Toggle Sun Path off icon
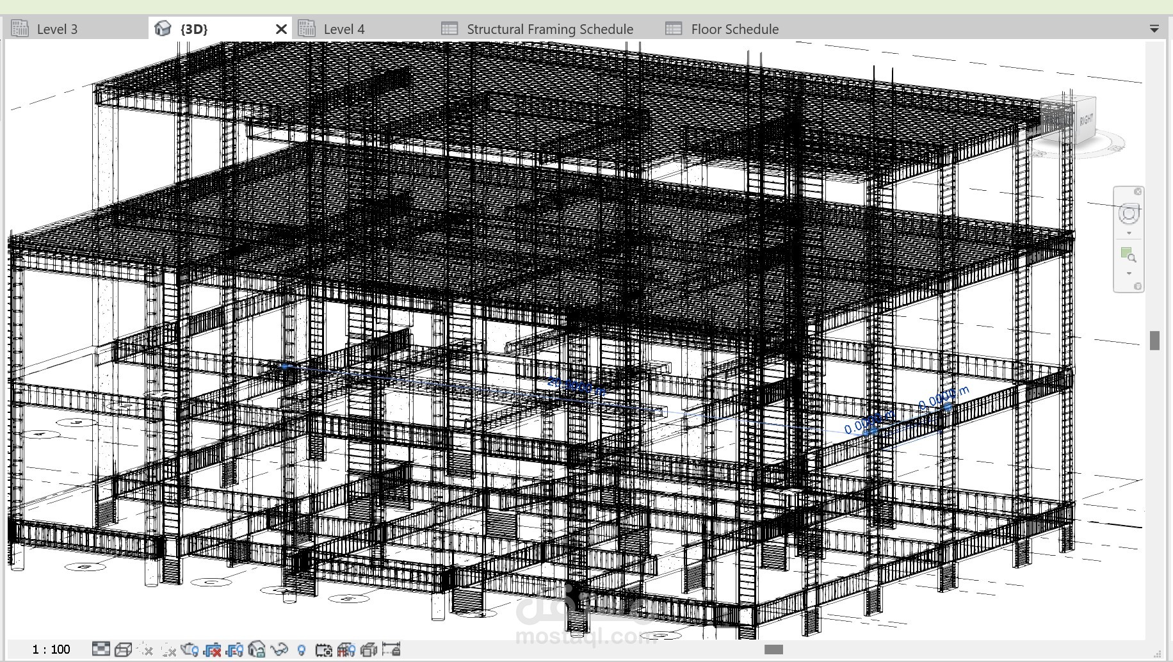The height and width of the screenshot is (662, 1173). pos(145,649)
